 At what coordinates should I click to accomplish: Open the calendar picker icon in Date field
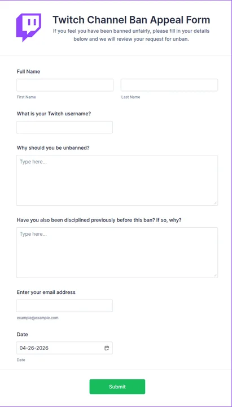point(107,348)
